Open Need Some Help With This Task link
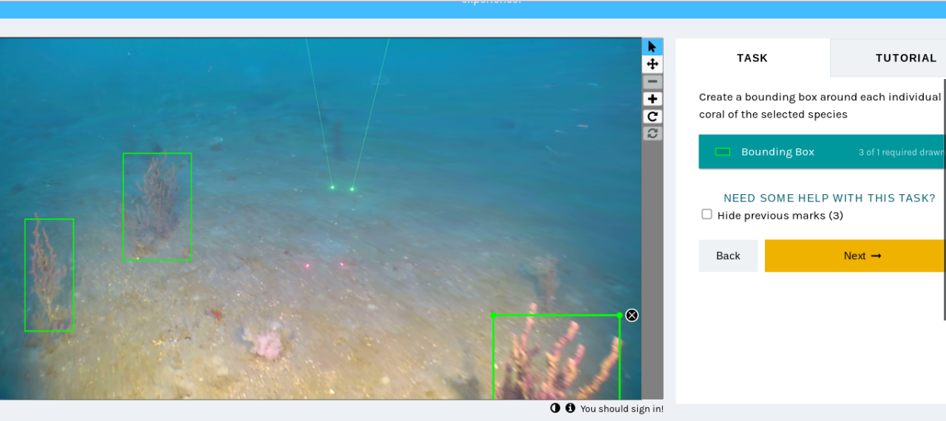This screenshot has width=946, height=421. click(x=829, y=198)
